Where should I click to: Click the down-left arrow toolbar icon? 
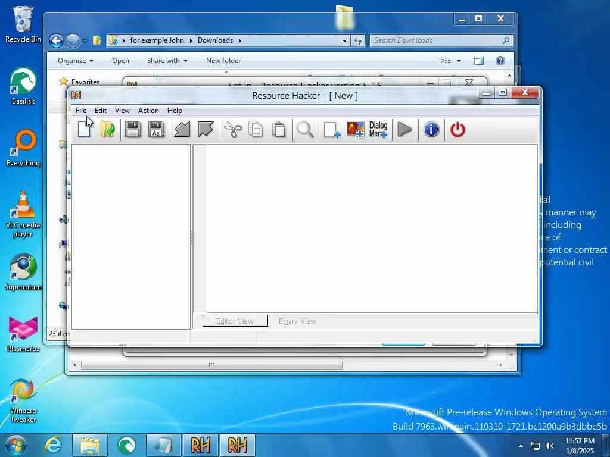(x=182, y=129)
